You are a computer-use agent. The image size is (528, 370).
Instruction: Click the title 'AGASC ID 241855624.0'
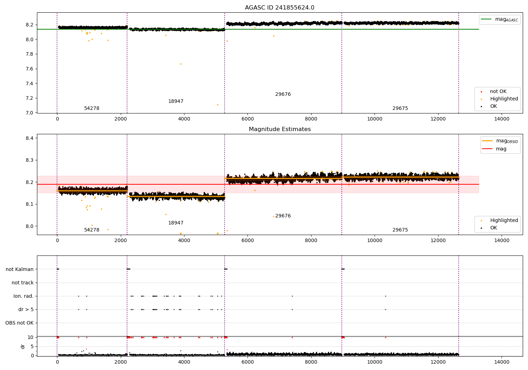279,8
